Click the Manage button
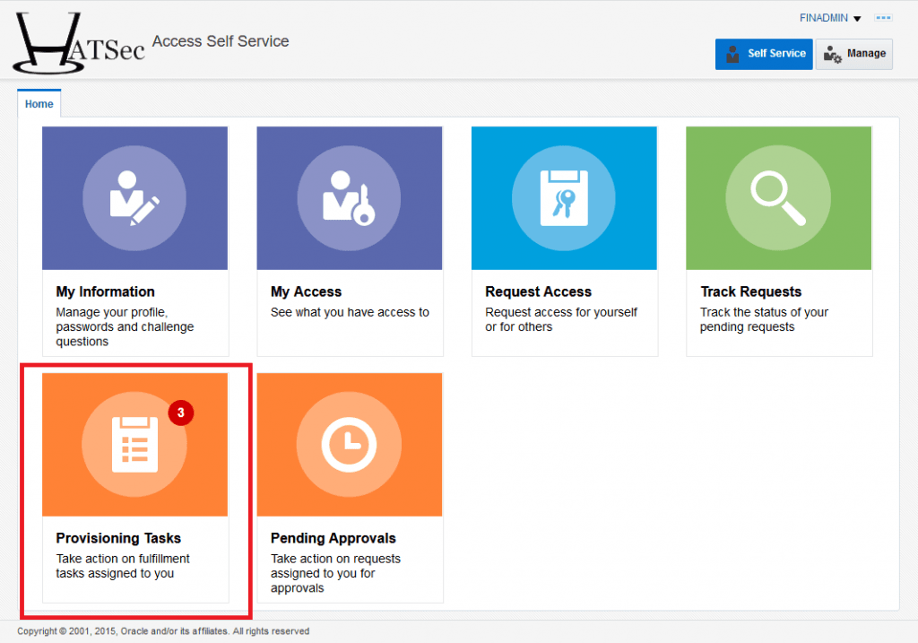918x643 pixels. 853,54
